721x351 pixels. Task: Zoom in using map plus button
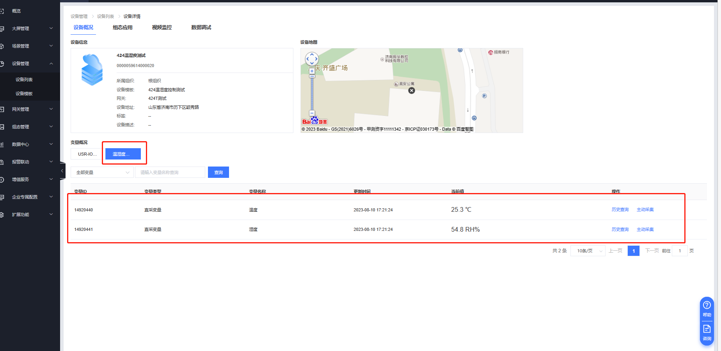pyautogui.click(x=312, y=71)
